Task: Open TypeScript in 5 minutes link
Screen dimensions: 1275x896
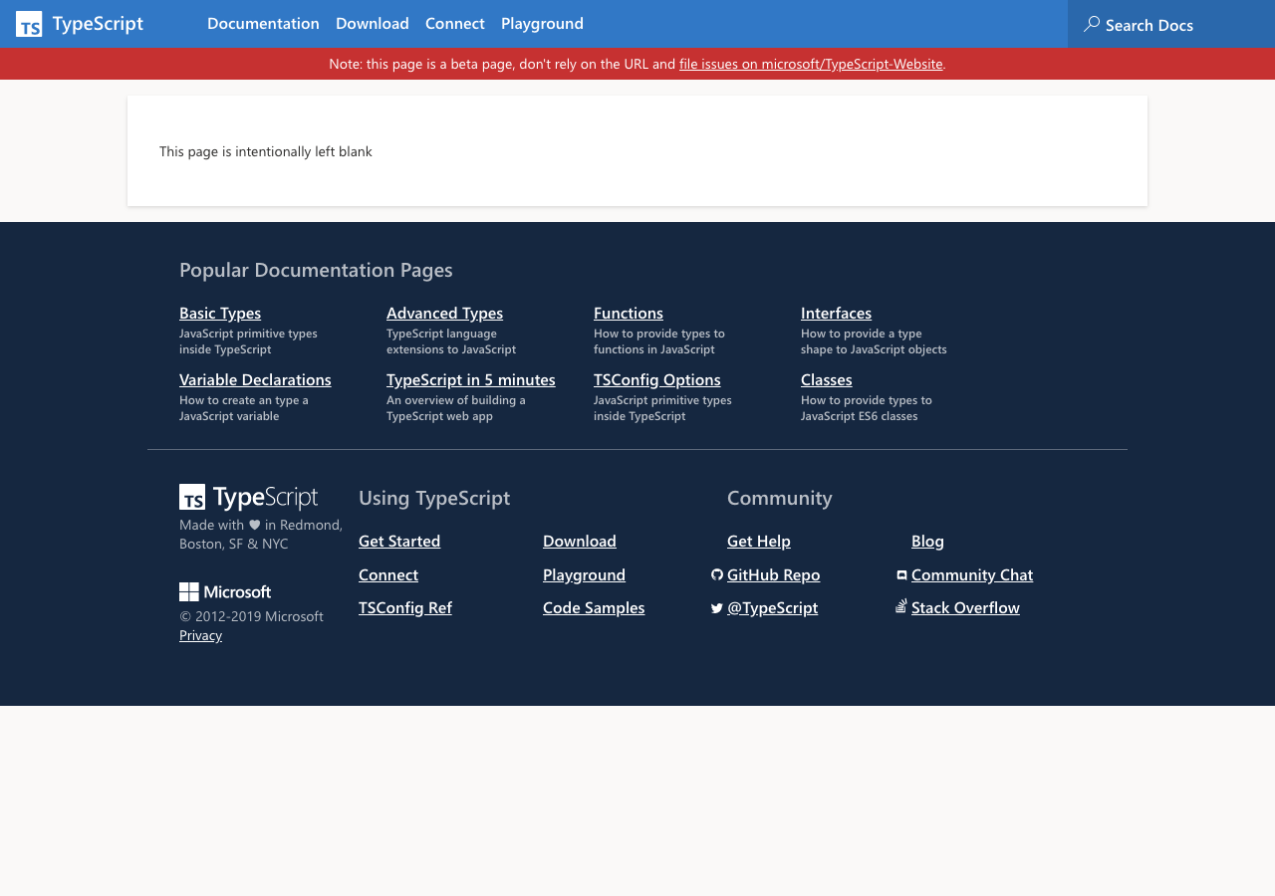Action: click(471, 379)
